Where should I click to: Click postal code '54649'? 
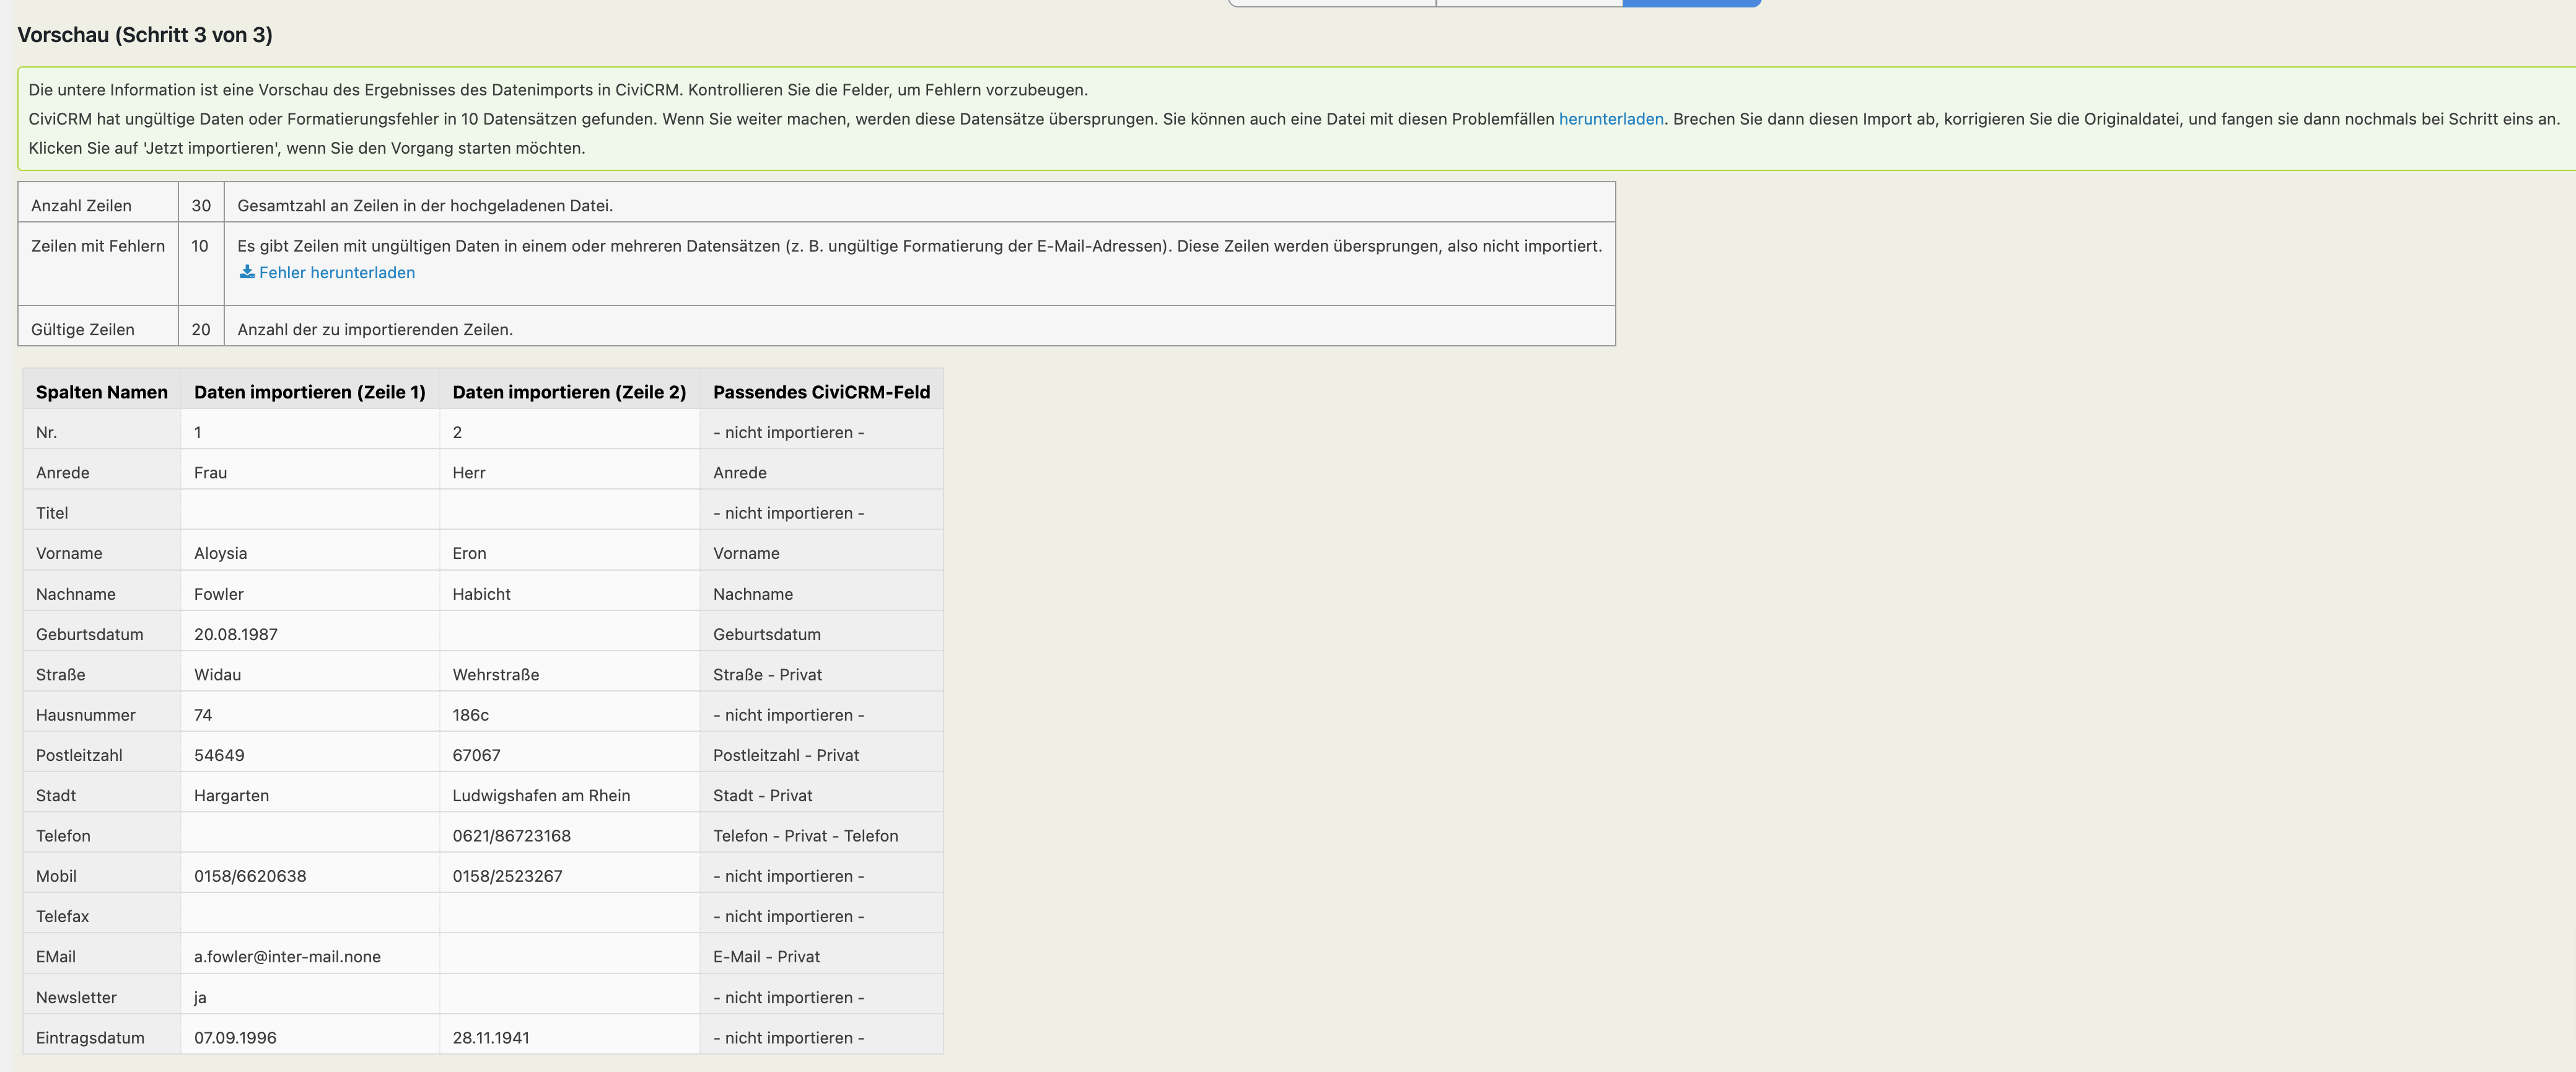tap(219, 756)
